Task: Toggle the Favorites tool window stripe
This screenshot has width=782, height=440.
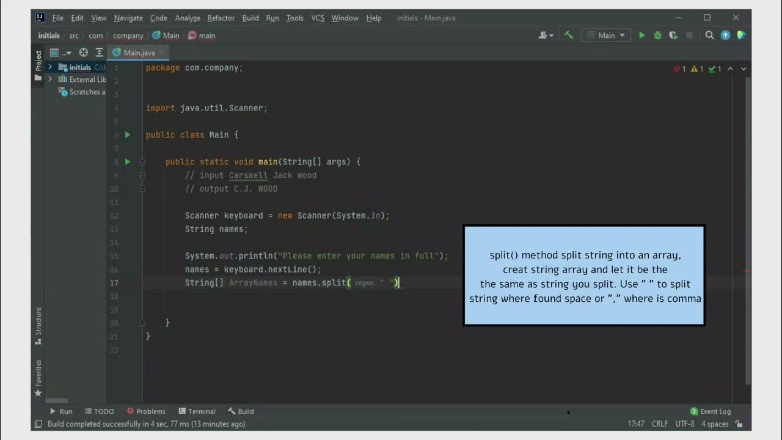Action: [38, 378]
